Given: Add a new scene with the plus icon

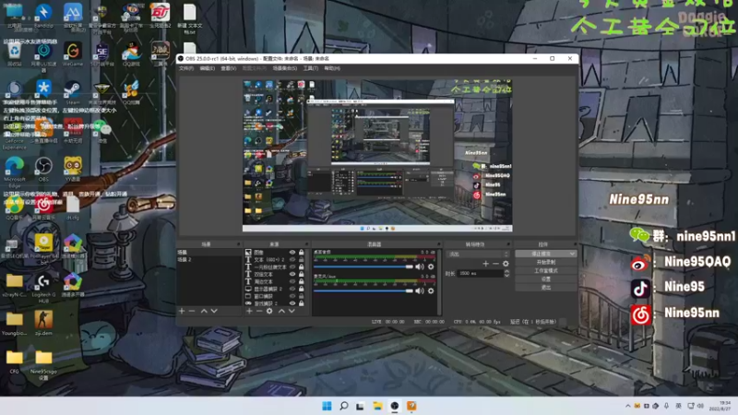Looking at the screenshot, I should click(182, 311).
